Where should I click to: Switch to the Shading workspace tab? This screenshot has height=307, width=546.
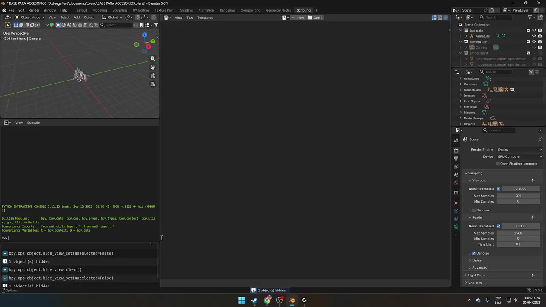(x=186, y=10)
